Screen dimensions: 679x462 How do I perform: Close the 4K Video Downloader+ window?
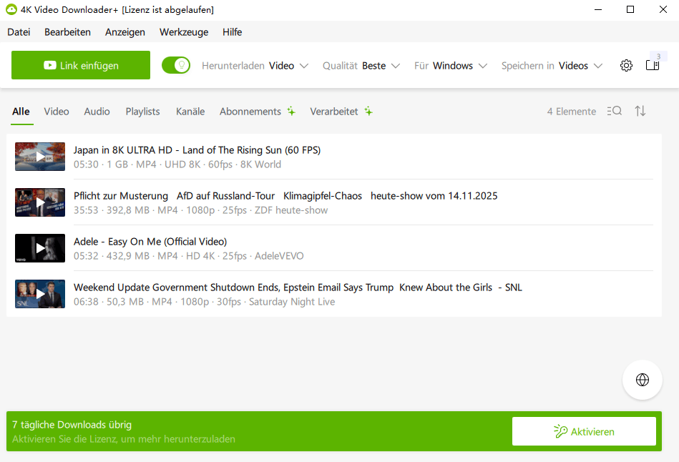[663, 9]
